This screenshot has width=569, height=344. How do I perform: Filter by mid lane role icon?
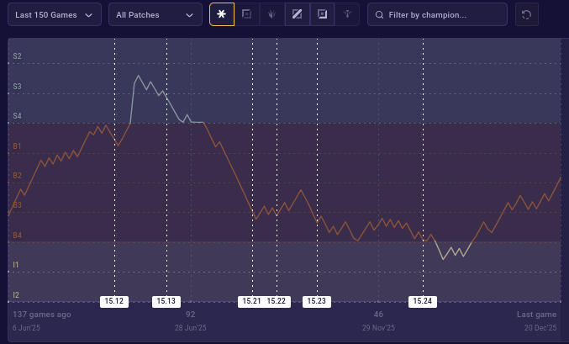[298, 14]
